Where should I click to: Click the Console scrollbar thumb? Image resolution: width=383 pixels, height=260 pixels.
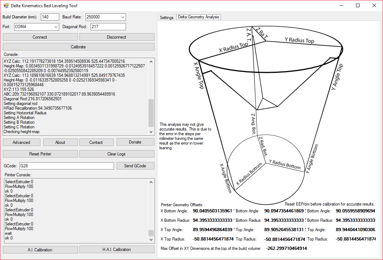coord(151,113)
